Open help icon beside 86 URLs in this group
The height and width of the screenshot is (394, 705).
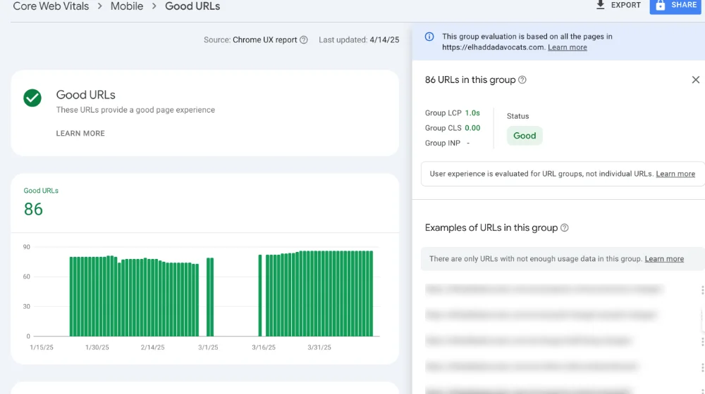click(522, 80)
